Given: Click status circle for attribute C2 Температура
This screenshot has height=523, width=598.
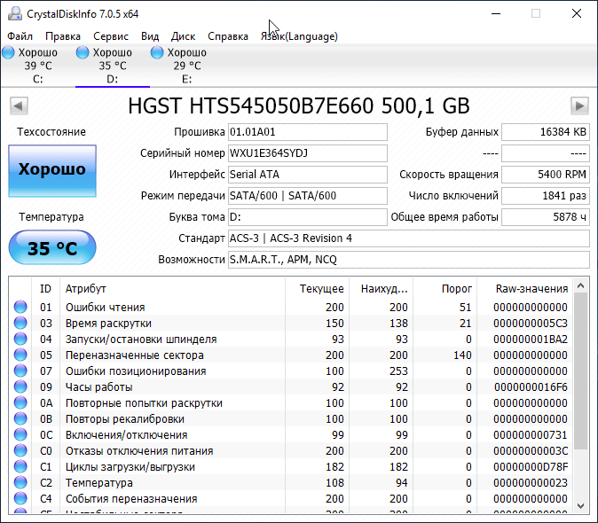Looking at the screenshot, I should click(x=20, y=483).
